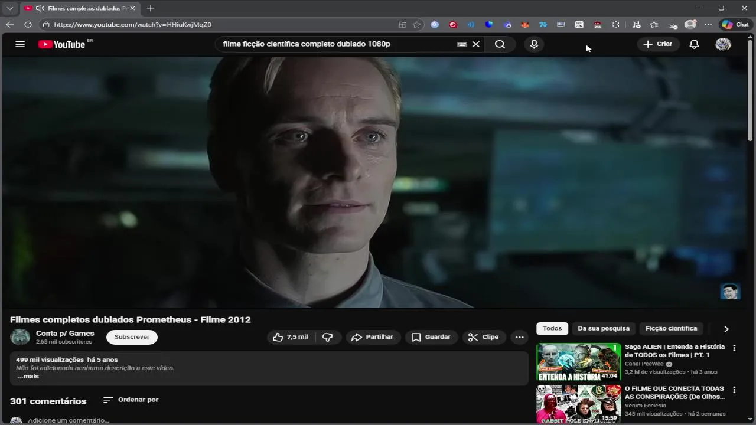
Task: Read 301 comentários heading
Action: pyautogui.click(x=48, y=401)
